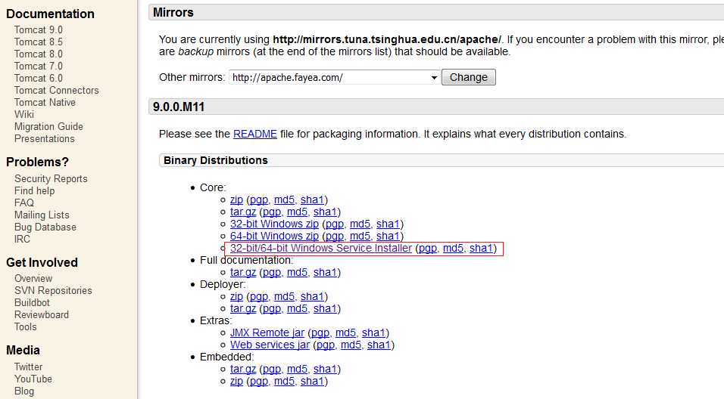Open the Twitter media link

28,367
